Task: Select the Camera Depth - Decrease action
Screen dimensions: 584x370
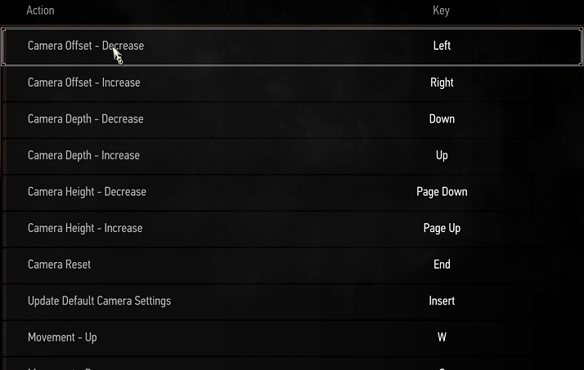Action: [85, 119]
